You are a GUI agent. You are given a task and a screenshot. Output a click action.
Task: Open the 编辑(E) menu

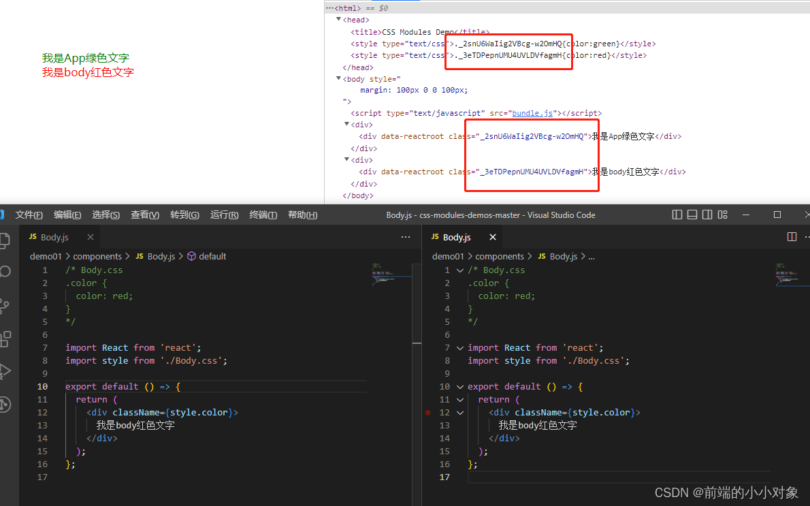click(67, 215)
